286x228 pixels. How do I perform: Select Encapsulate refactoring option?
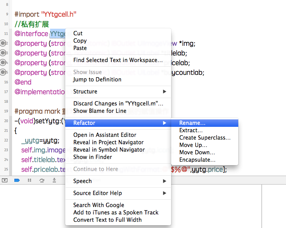tap(205, 160)
